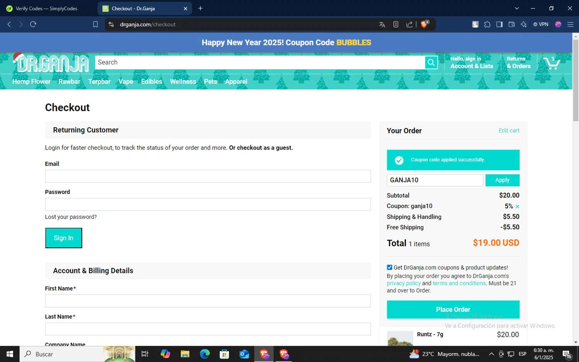Image resolution: width=579 pixels, height=362 pixels.
Task: Click the Copilot icon in the taskbar
Action: pyautogui.click(x=165, y=354)
